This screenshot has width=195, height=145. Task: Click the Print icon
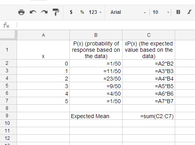point(21,12)
